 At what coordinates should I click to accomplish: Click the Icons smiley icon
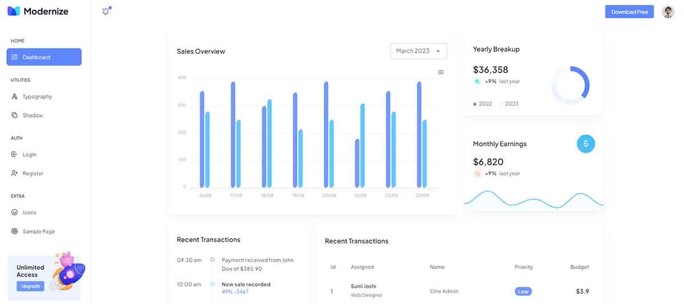[x=15, y=212]
